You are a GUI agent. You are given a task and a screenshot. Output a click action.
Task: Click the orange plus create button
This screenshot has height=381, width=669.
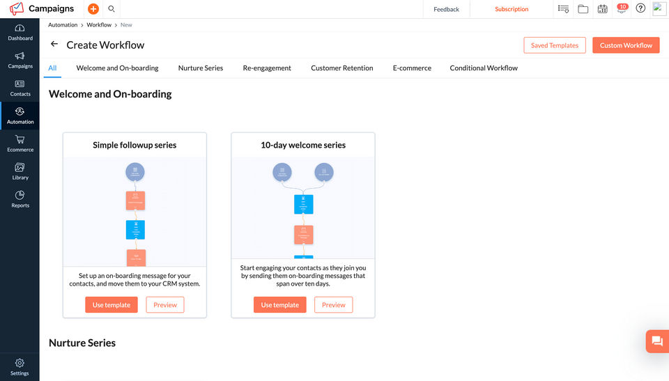coord(93,9)
